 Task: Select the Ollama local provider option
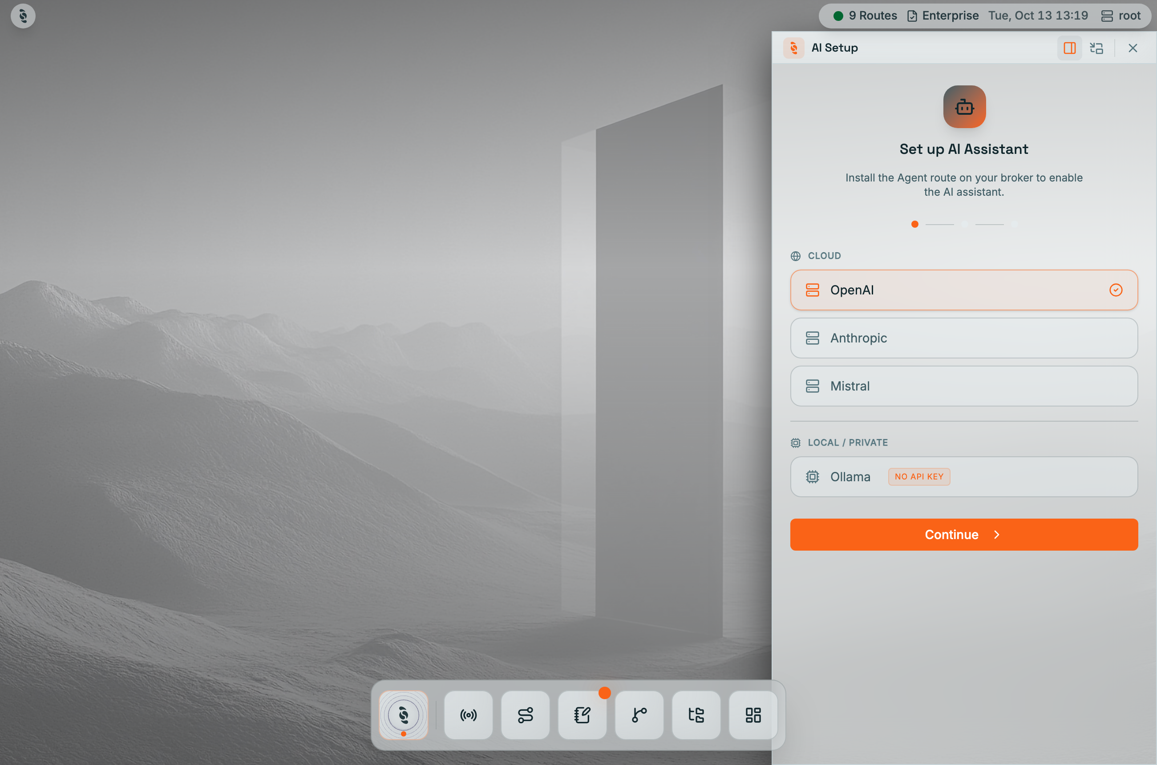964,477
